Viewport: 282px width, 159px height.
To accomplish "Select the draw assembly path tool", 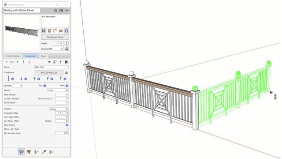I will tap(22, 152).
